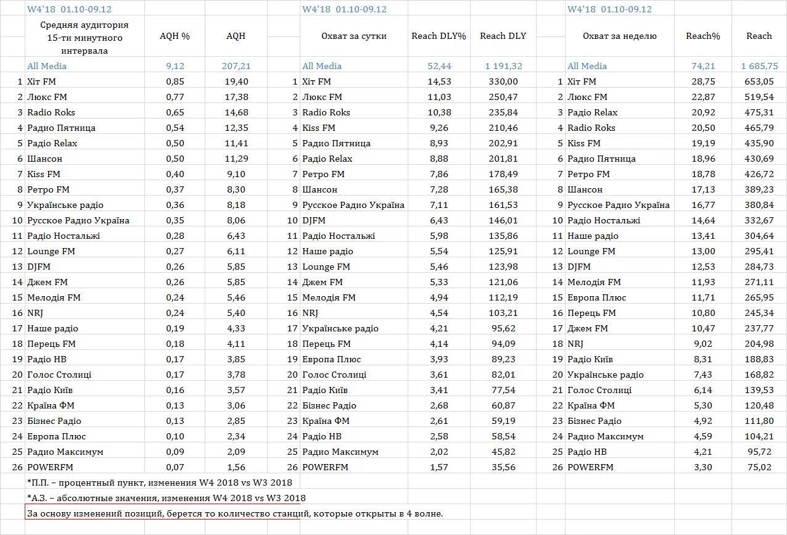Click the 'Reach%' column header

703,36
